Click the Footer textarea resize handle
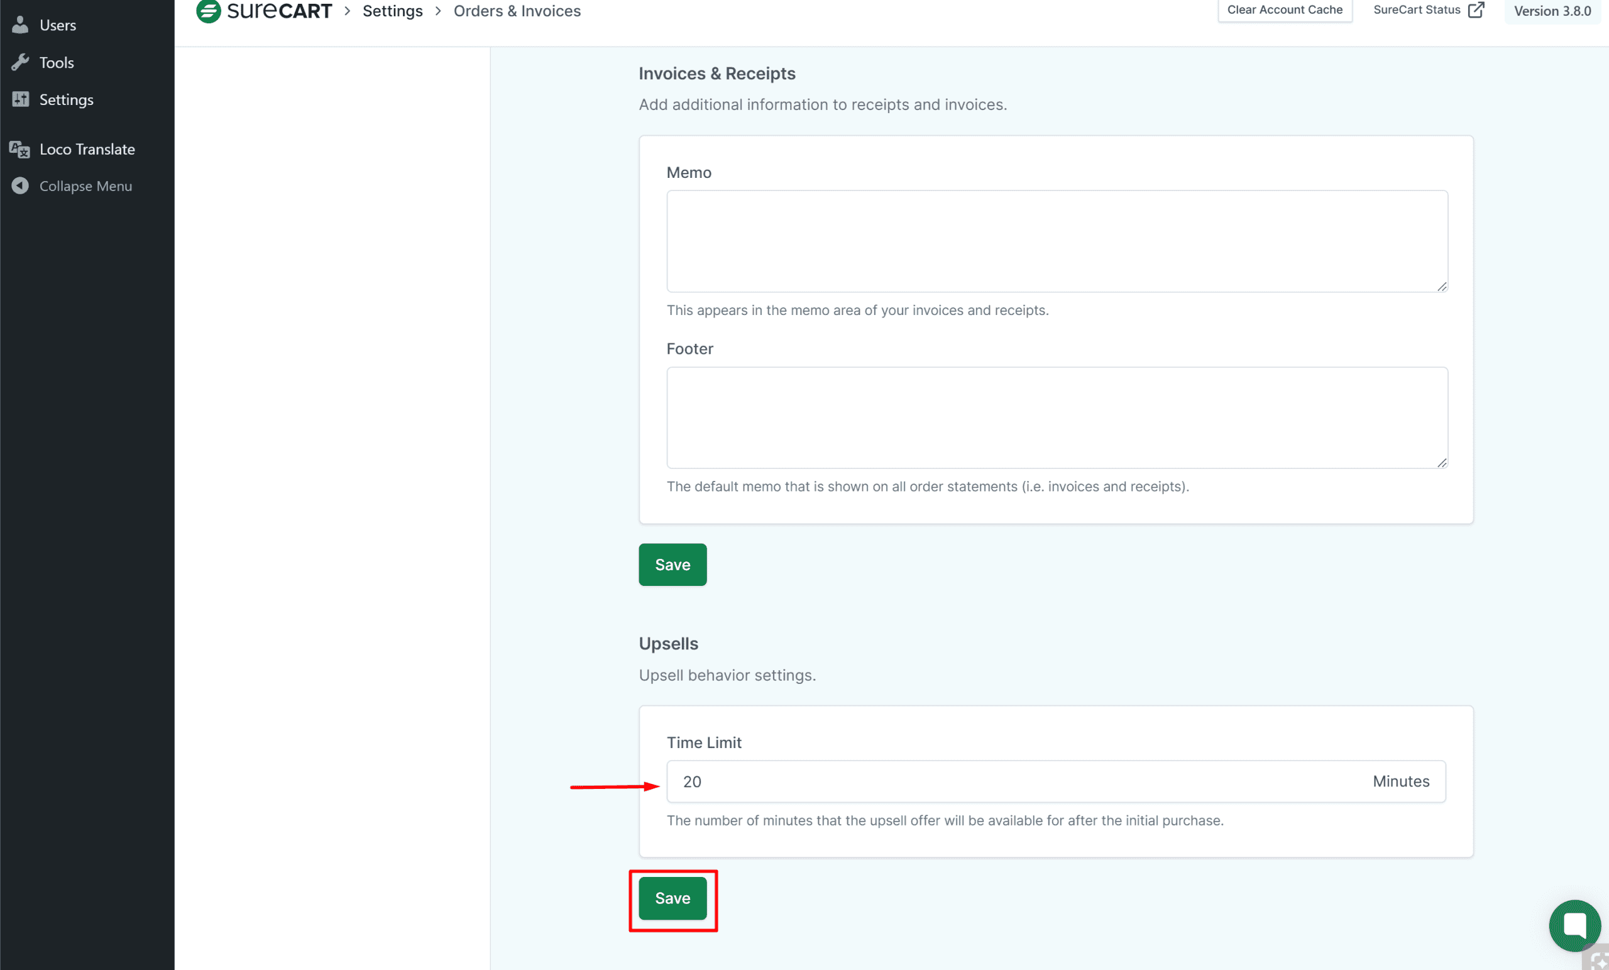This screenshot has width=1609, height=970. click(1441, 463)
